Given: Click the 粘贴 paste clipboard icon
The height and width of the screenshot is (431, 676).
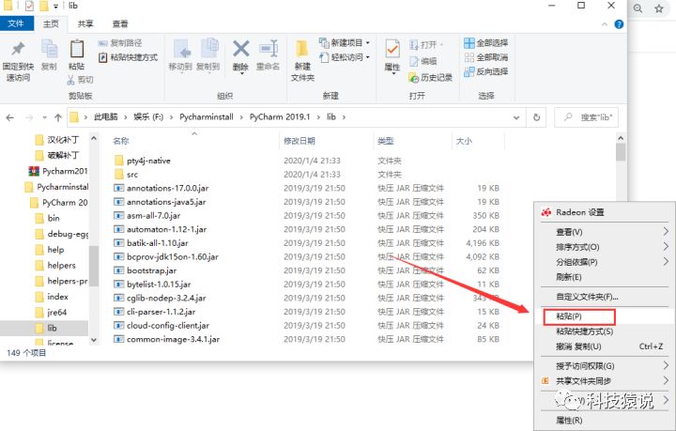Looking at the screenshot, I should [77, 49].
